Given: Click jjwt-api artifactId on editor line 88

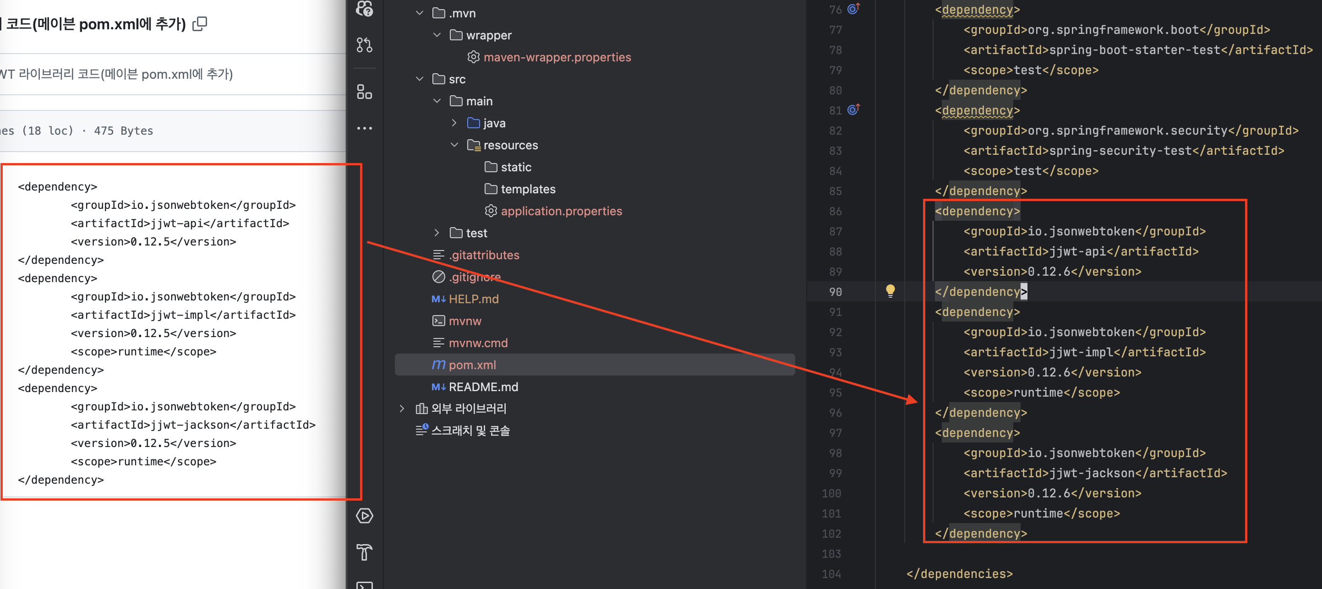Looking at the screenshot, I should (1078, 251).
